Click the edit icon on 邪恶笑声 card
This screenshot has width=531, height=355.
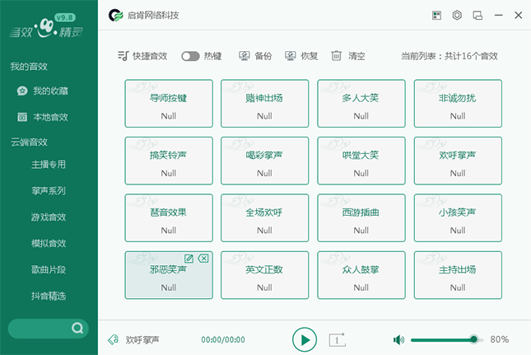(x=189, y=259)
